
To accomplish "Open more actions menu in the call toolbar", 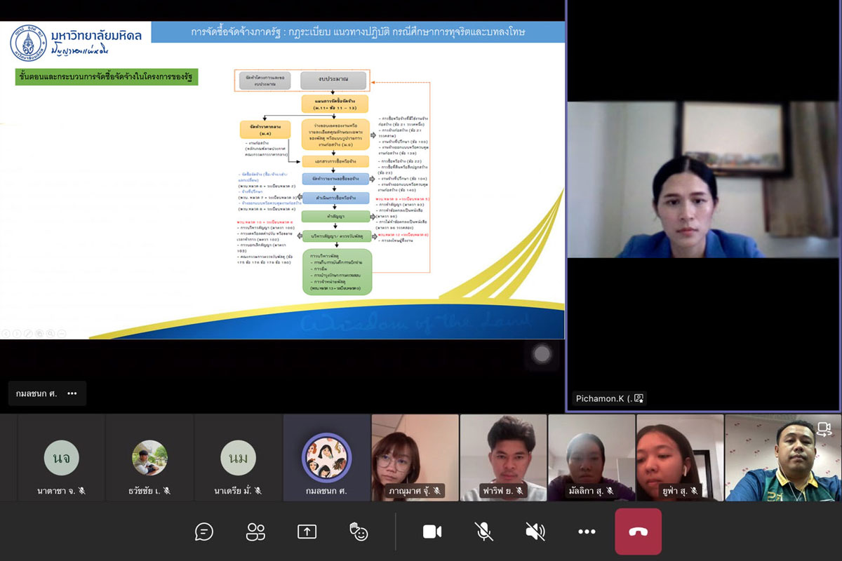I will pyautogui.click(x=587, y=532).
